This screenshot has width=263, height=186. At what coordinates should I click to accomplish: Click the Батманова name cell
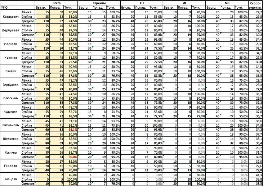[10, 125]
